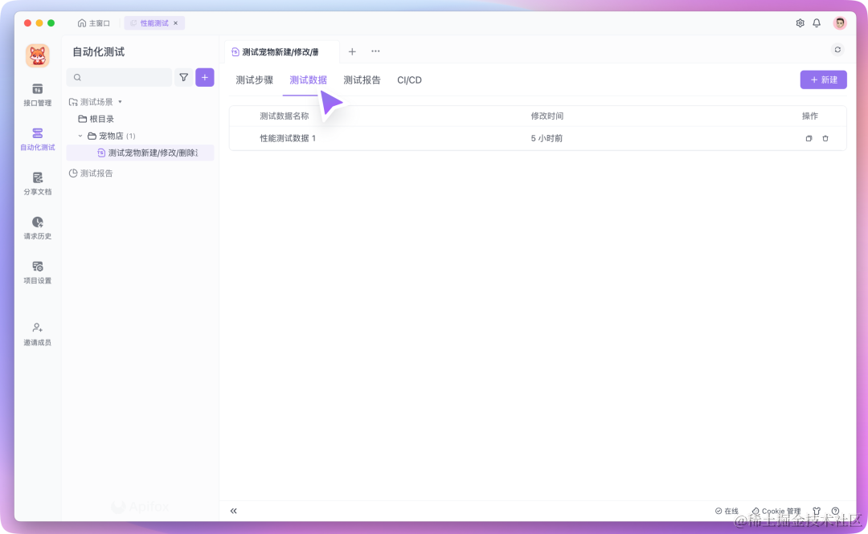The height and width of the screenshot is (534, 868).
Task: Open settings gear in title bar
Action: coord(800,22)
